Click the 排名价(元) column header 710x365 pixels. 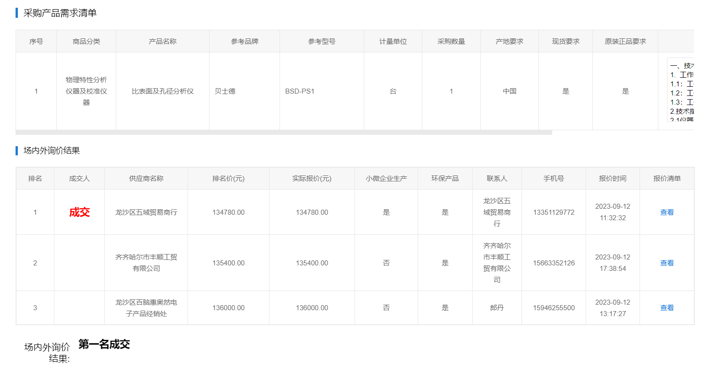click(x=228, y=179)
